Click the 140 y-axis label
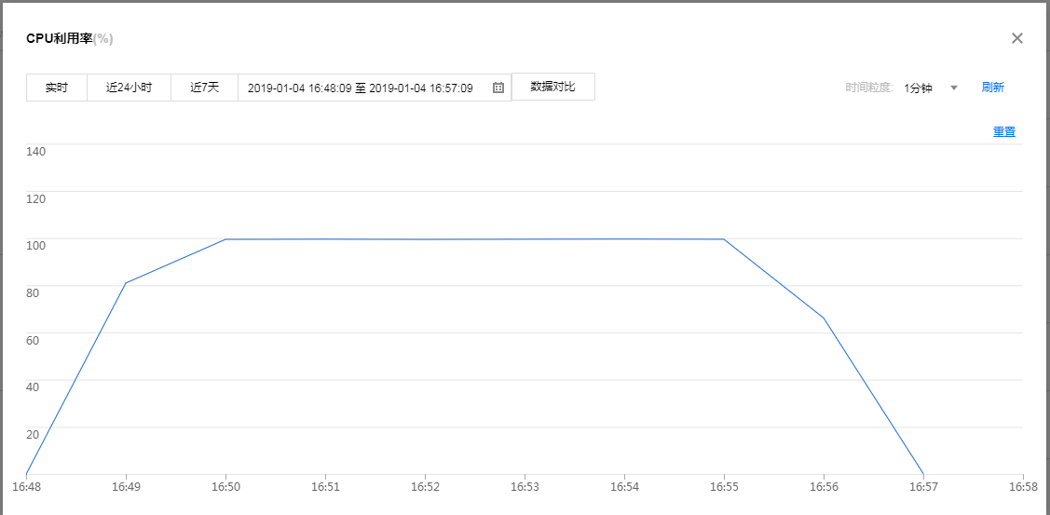1050x515 pixels. pos(36,151)
